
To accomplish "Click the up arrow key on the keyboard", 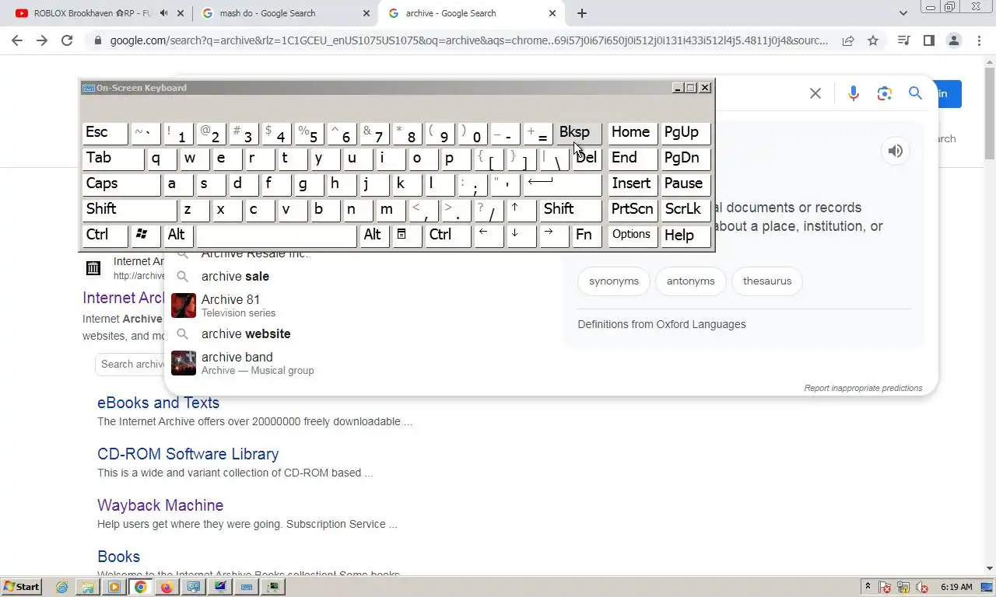I will tap(521, 210).
